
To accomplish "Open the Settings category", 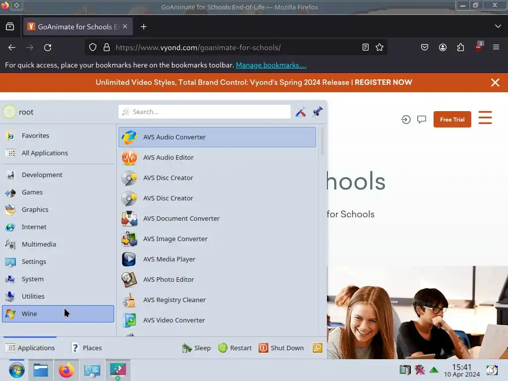I will click(x=58, y=261).
